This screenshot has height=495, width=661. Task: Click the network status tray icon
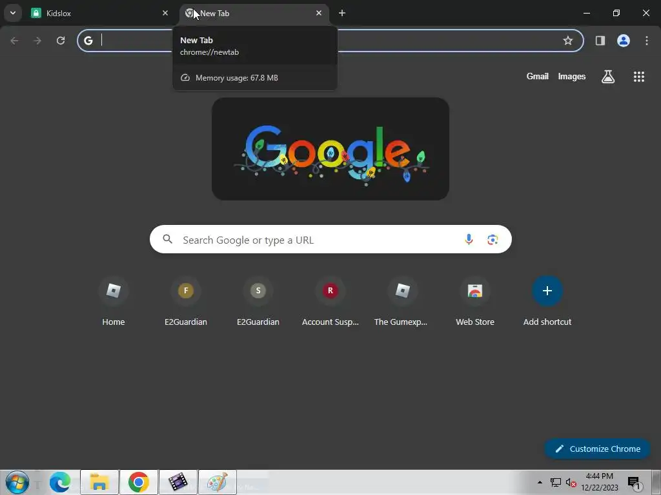(x=555, y=482)
